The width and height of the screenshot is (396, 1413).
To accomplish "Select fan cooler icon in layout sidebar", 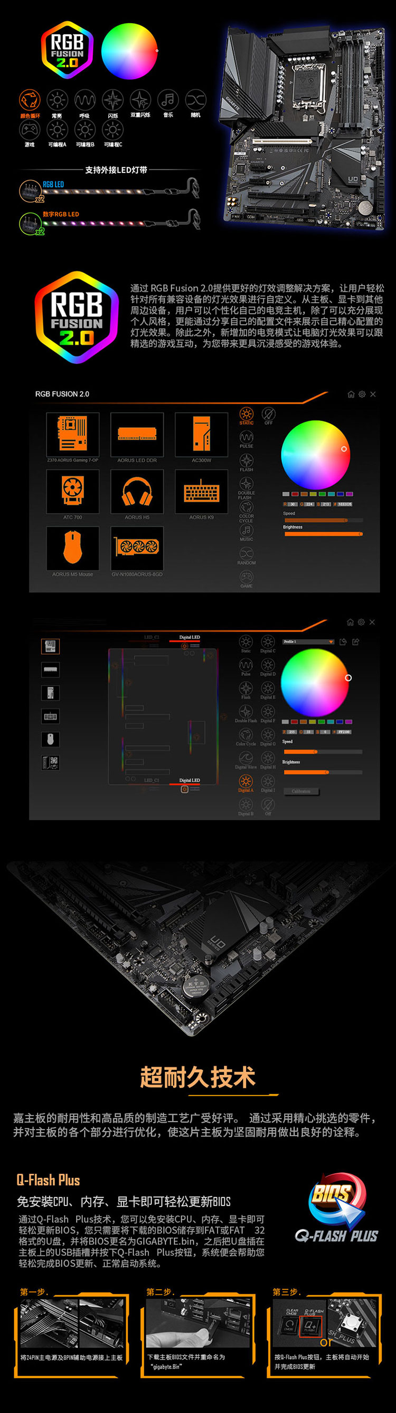I will tap(50, 763).
